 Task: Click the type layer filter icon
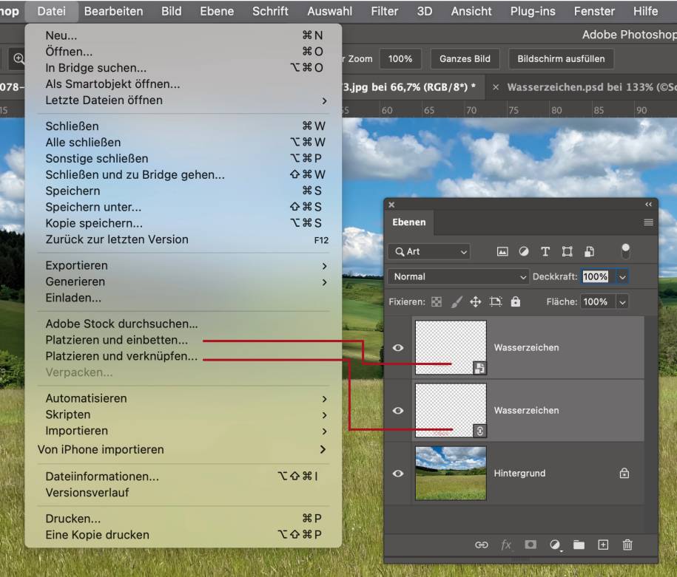tap(545, 251)
